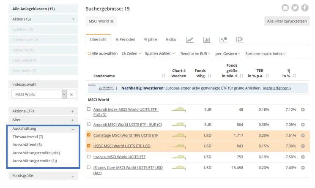Expand the Aktien (15) asset class

[x=43, y=19]
